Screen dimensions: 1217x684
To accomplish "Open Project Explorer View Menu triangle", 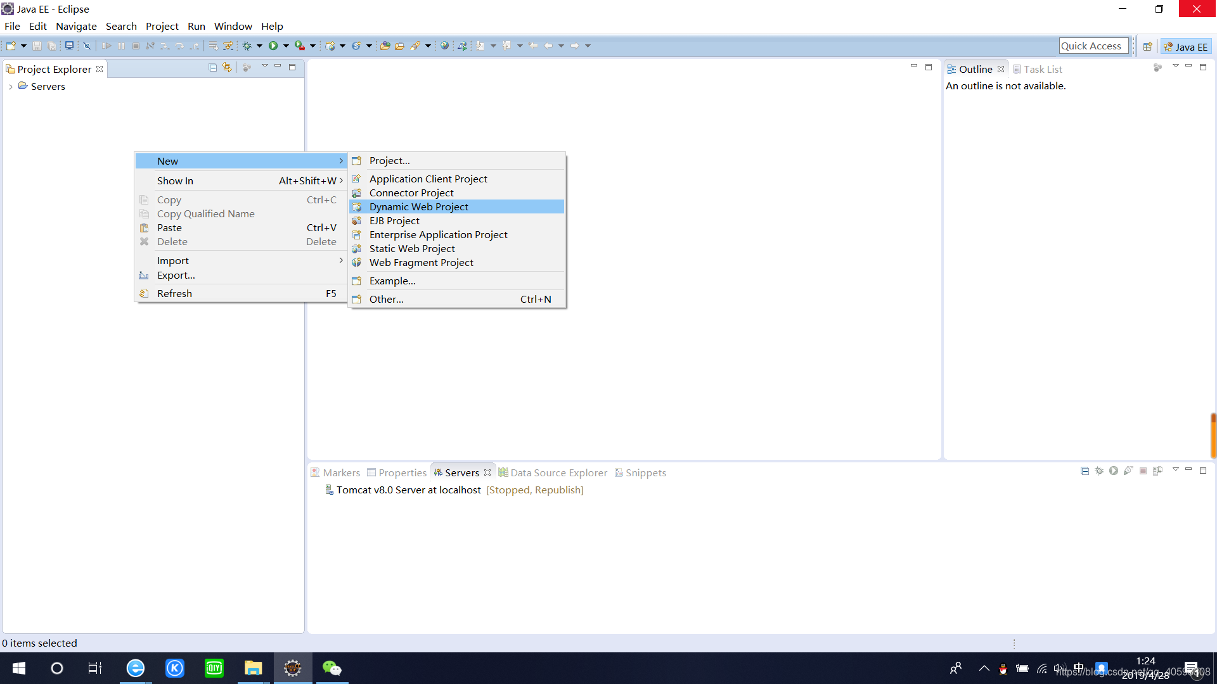I will point(264,66).
